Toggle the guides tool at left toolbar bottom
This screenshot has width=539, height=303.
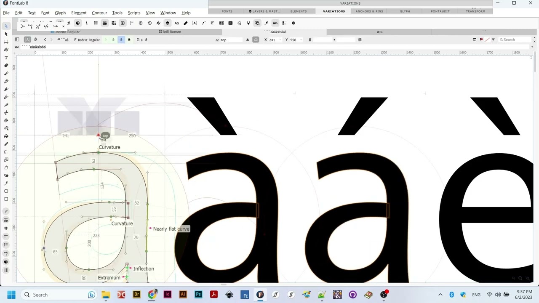[6, 237]
